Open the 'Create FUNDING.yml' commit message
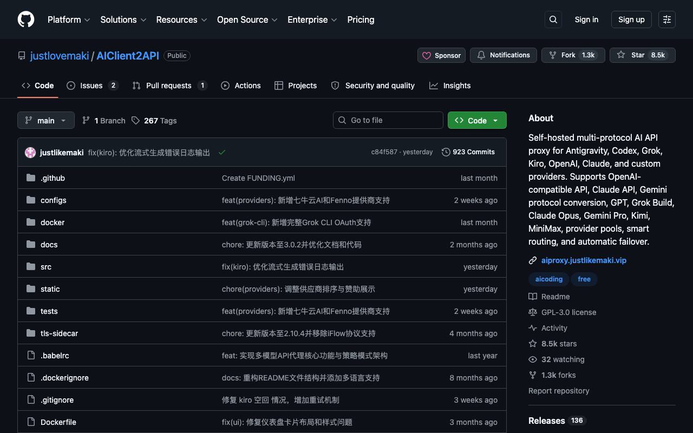 258,178
